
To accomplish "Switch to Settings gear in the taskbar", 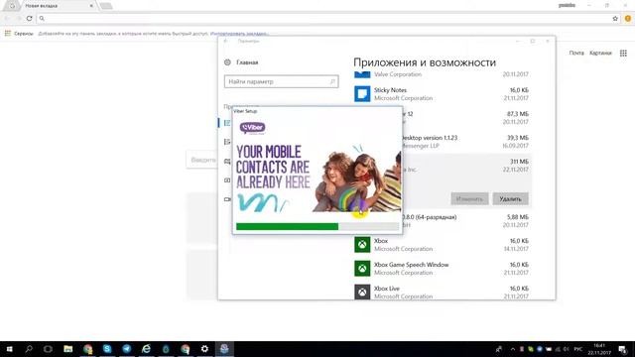I will [204, 349].
